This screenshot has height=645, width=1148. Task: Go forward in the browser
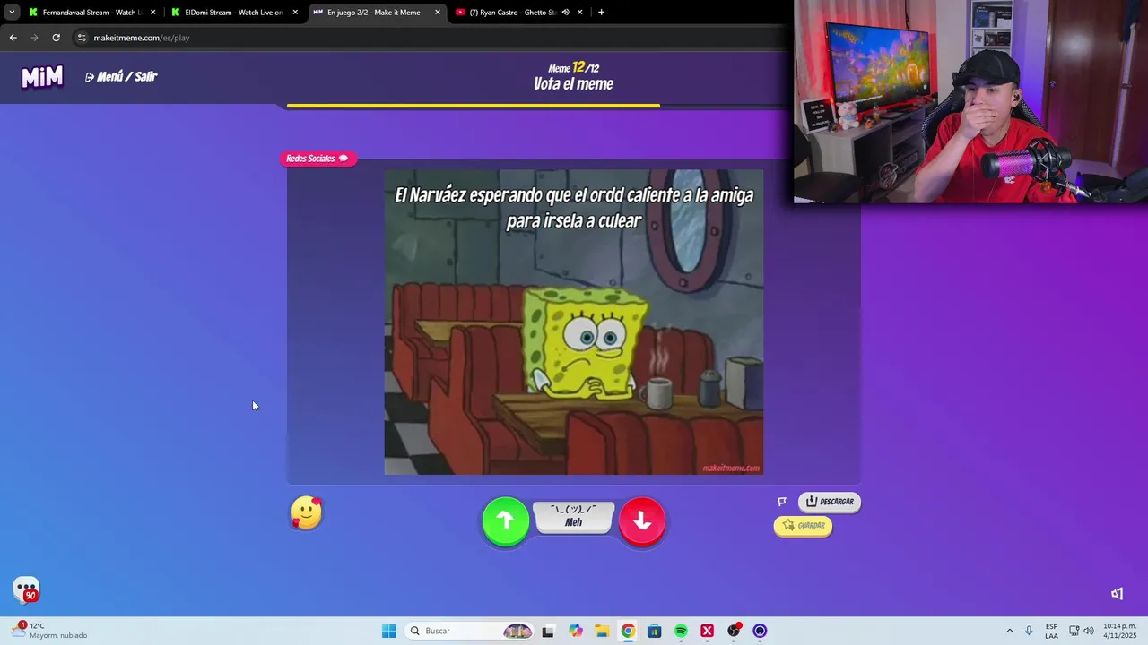coord(34,38)
